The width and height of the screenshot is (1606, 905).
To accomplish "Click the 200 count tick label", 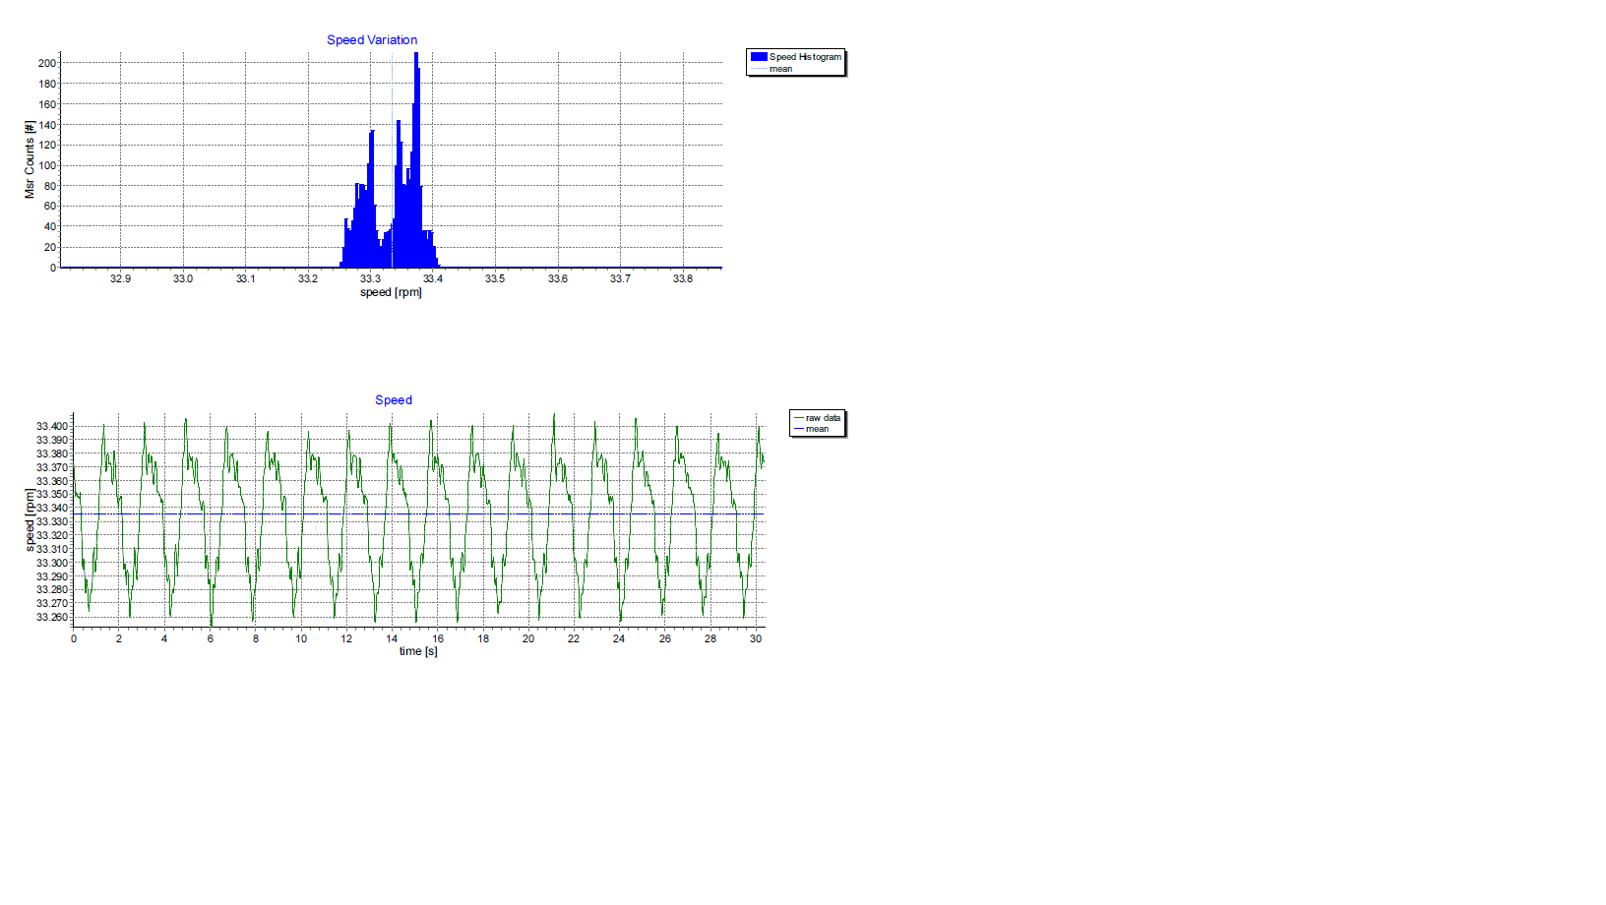I will click(47, 63).
